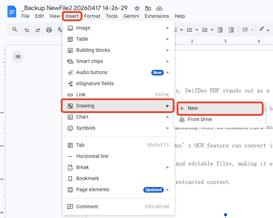Screen dimensions: 273x218
Task: Open the Edit menu
Action: click(39, 16)
